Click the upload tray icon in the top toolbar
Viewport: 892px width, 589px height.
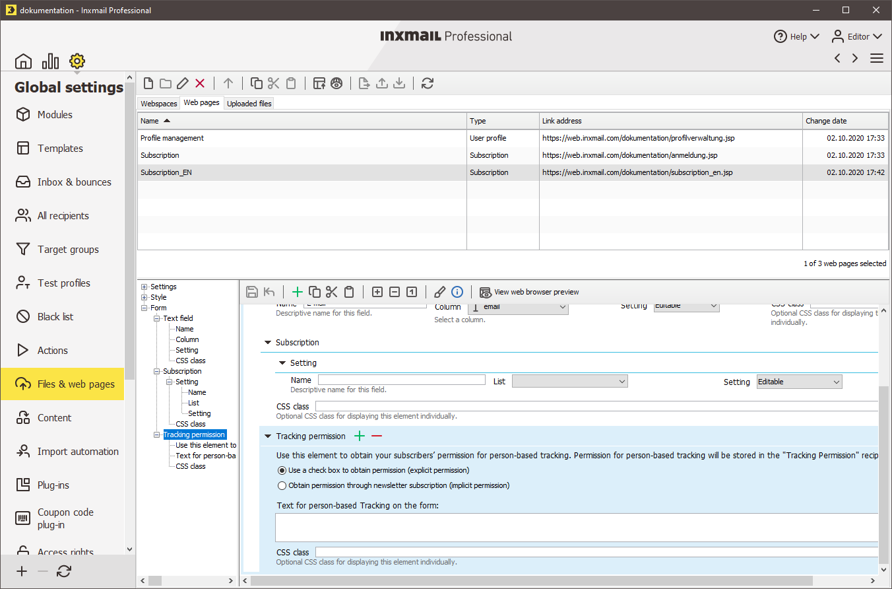click(x=381, y=83)
